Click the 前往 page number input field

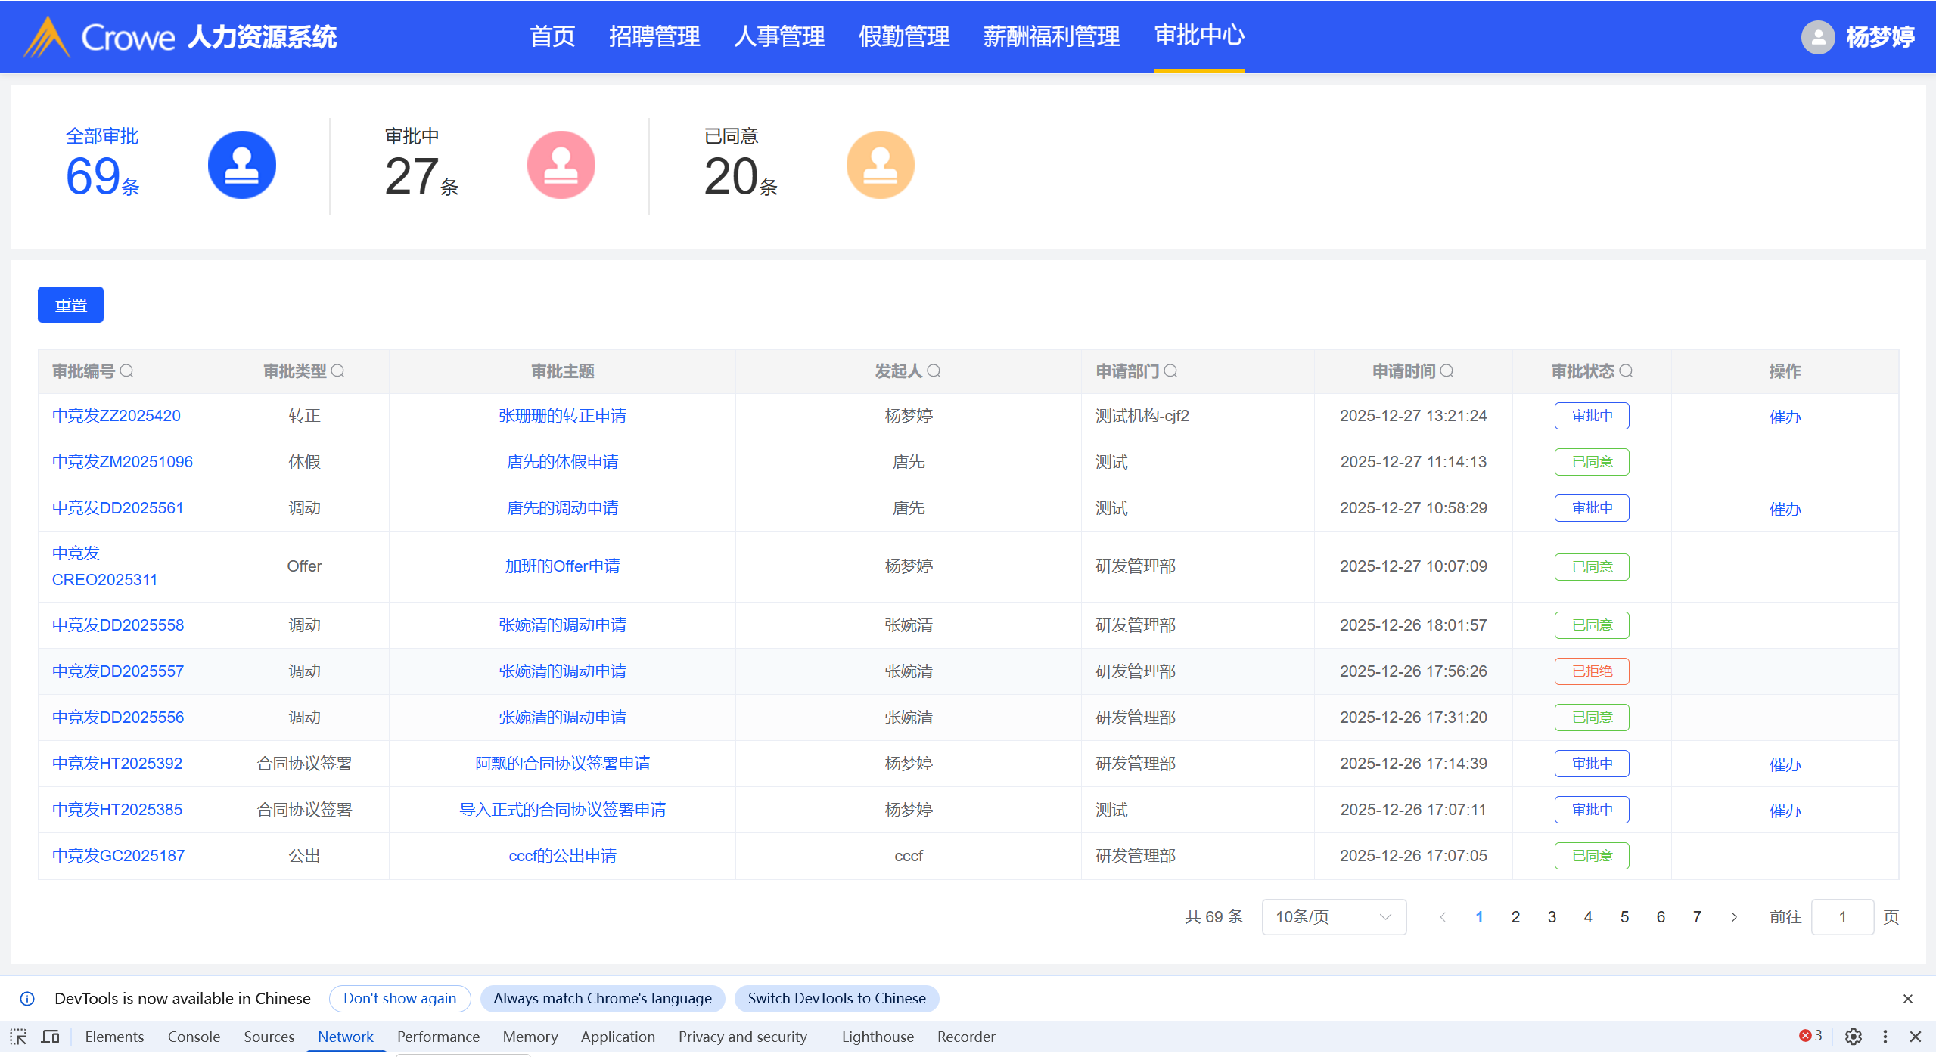pyautogui.click(x=1841, y=917)
